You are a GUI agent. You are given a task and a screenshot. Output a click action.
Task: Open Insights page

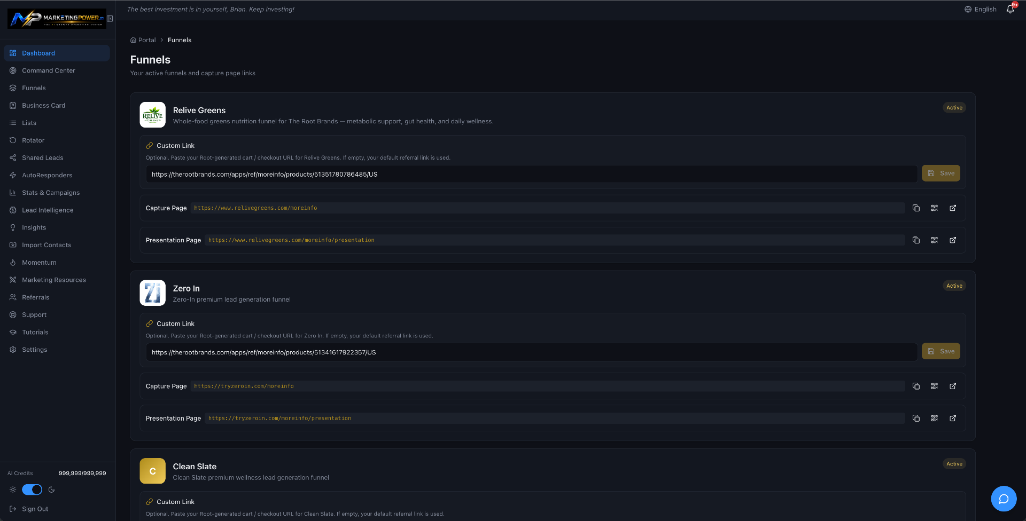click(x=57, y=227)
